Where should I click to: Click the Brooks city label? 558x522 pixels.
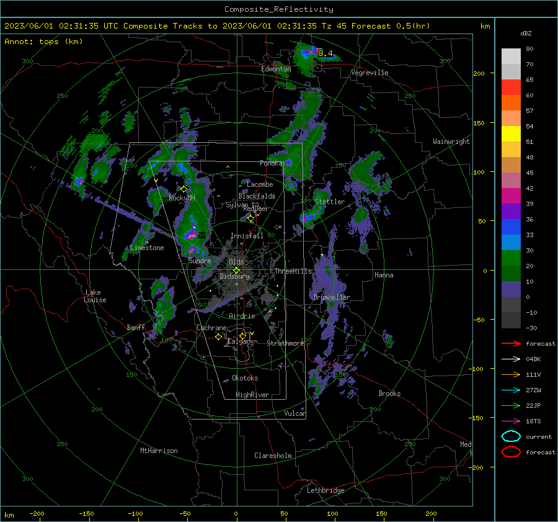click(x=389, y=394)
